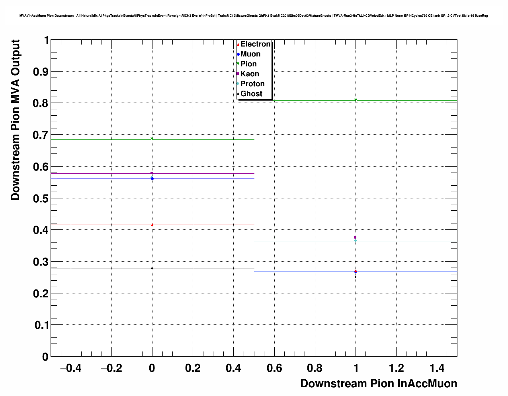Click the Kaon data point at x=0
The height and width of the screenshot is (396, 508).
(152, 173)
